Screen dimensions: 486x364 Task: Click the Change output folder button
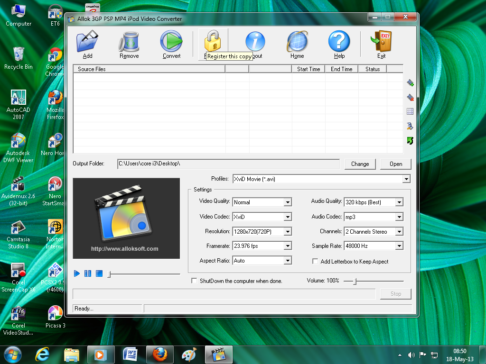360,164
